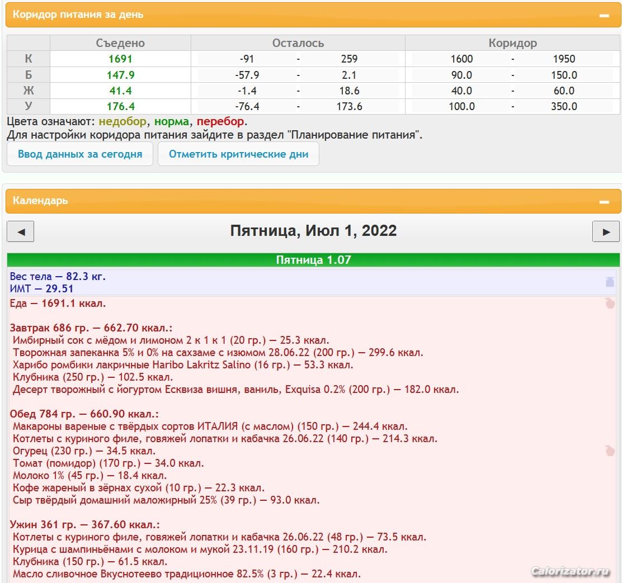Click the apple icon beside Еда total
The image size is (622, 583).
[610, 304]
